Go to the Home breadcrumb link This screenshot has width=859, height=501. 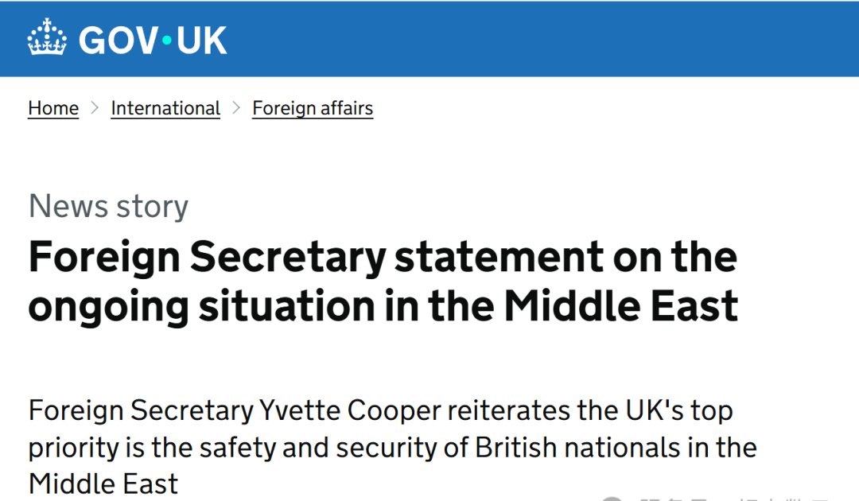click(53, 108)
